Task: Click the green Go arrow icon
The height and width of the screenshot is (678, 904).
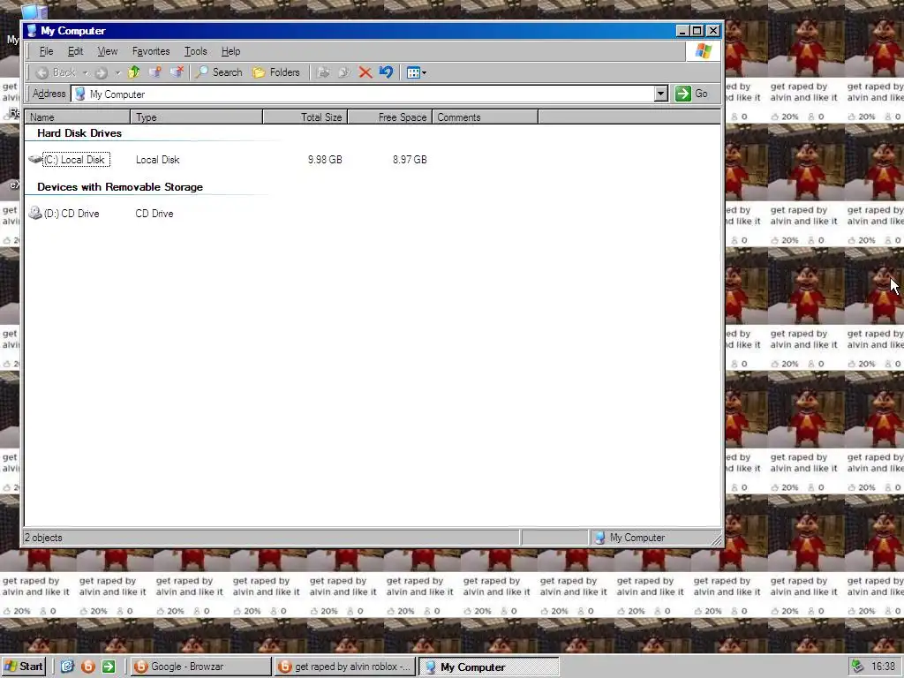Action: (682, 94)
